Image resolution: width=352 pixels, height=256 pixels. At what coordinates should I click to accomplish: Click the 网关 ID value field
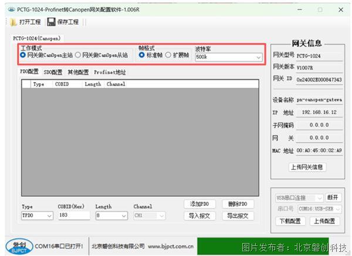point(319,80)
